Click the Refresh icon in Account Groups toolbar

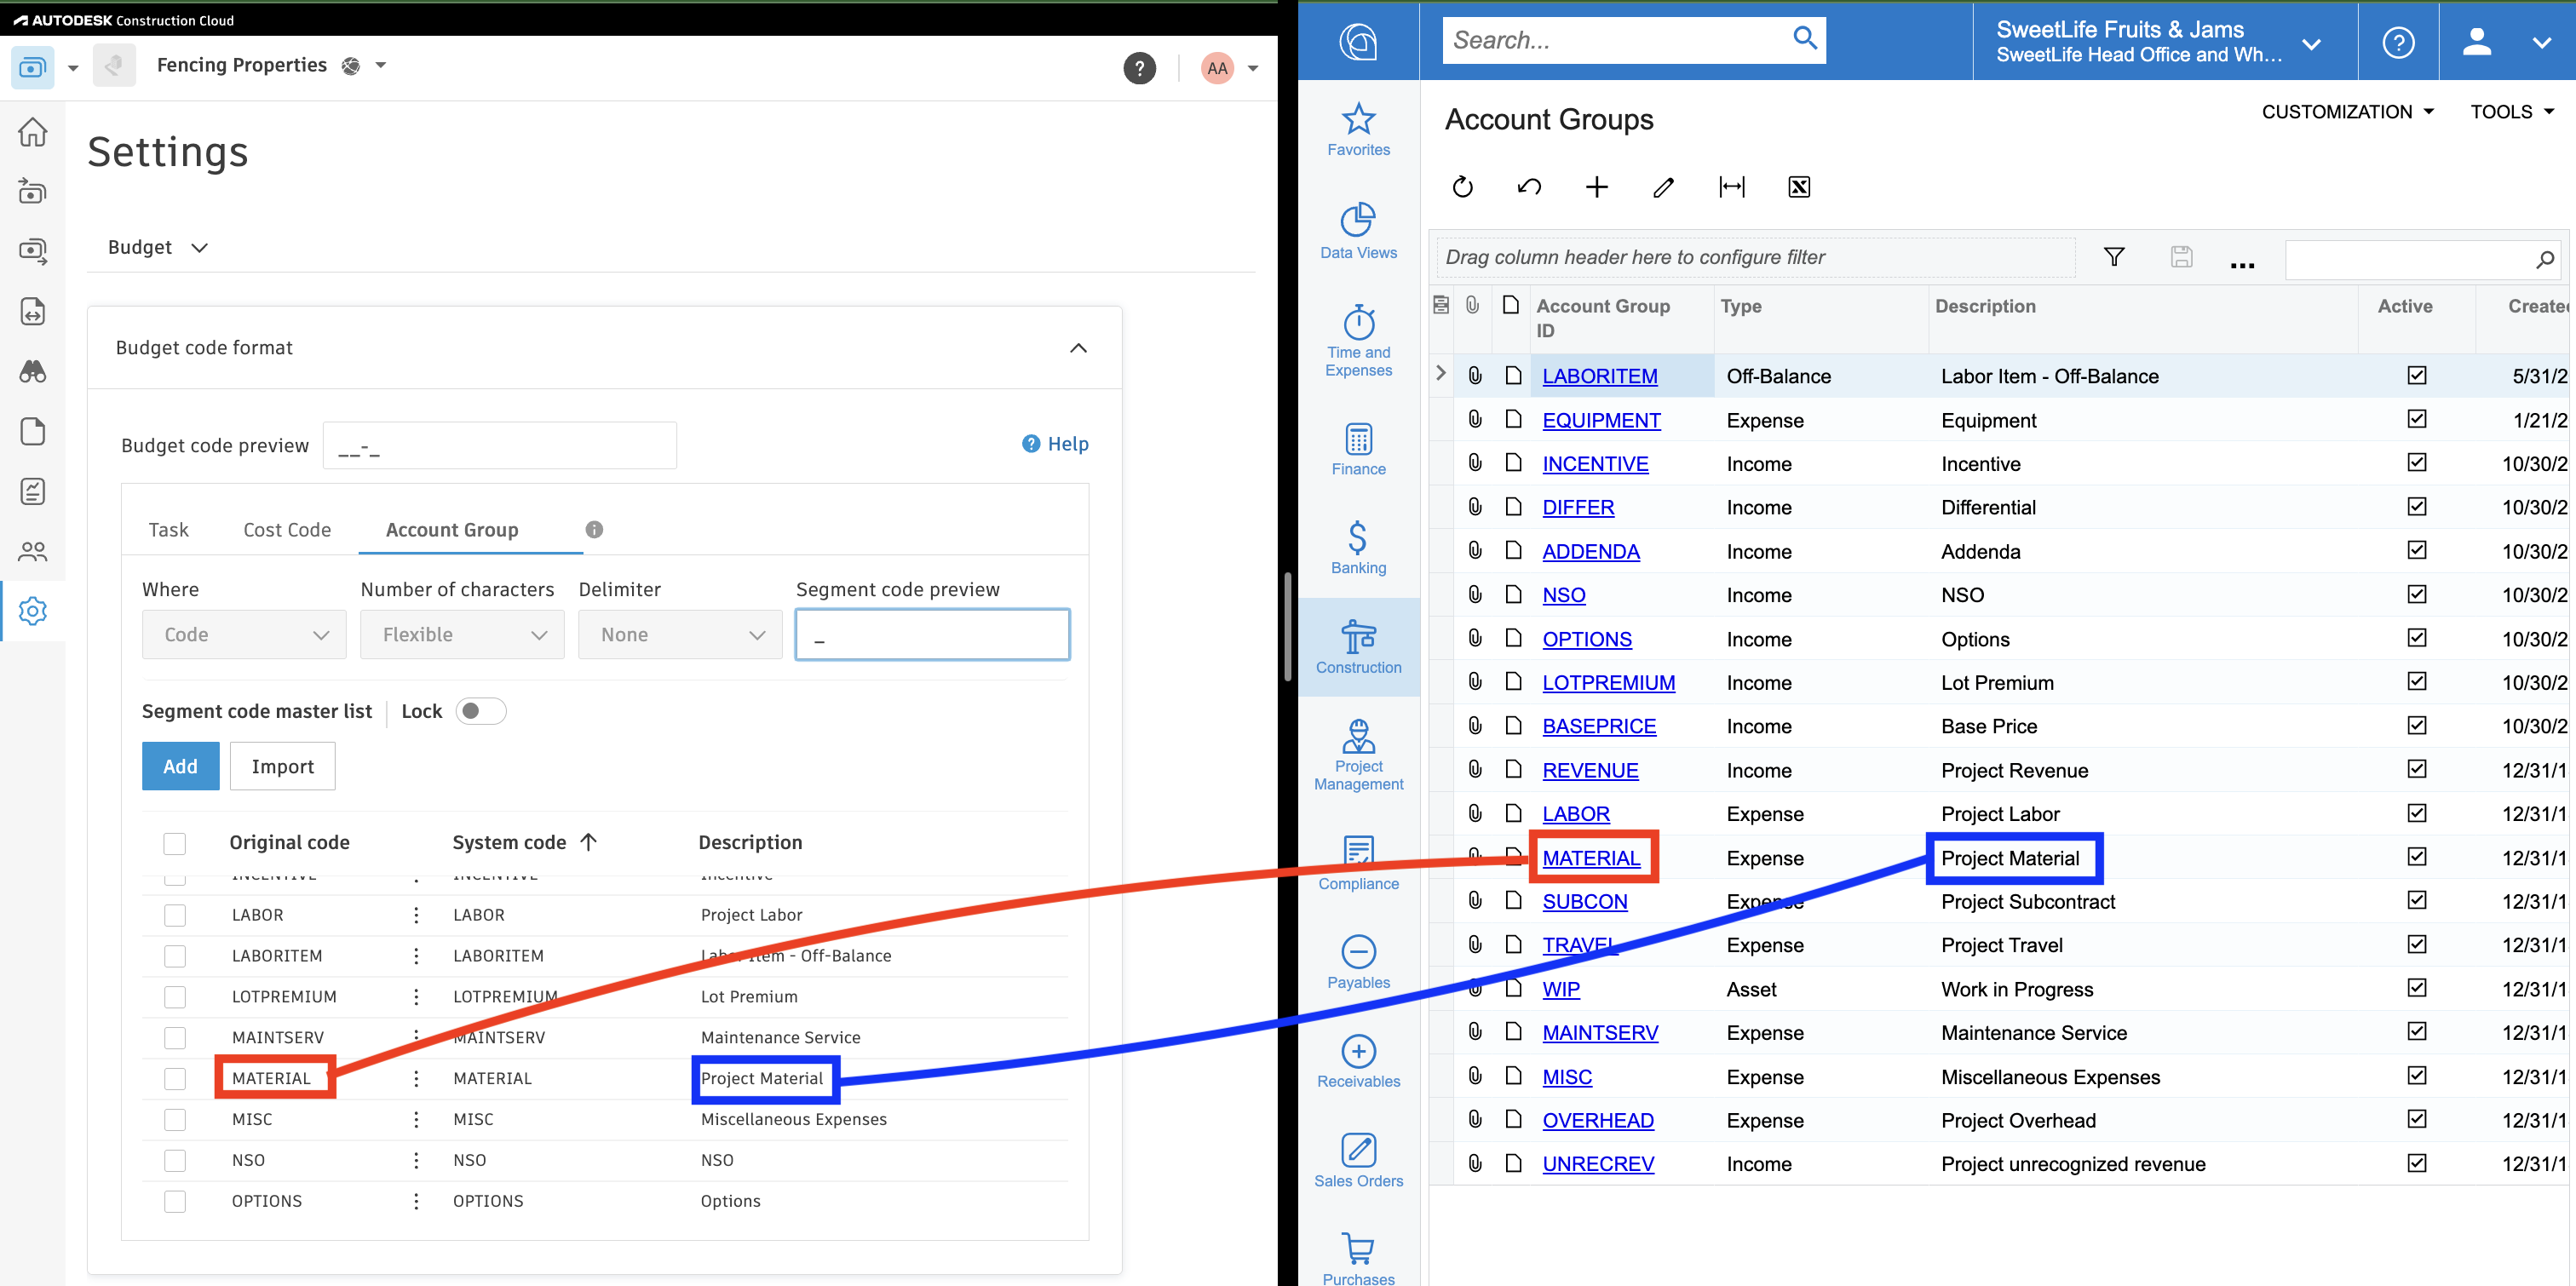point(1462,187)
